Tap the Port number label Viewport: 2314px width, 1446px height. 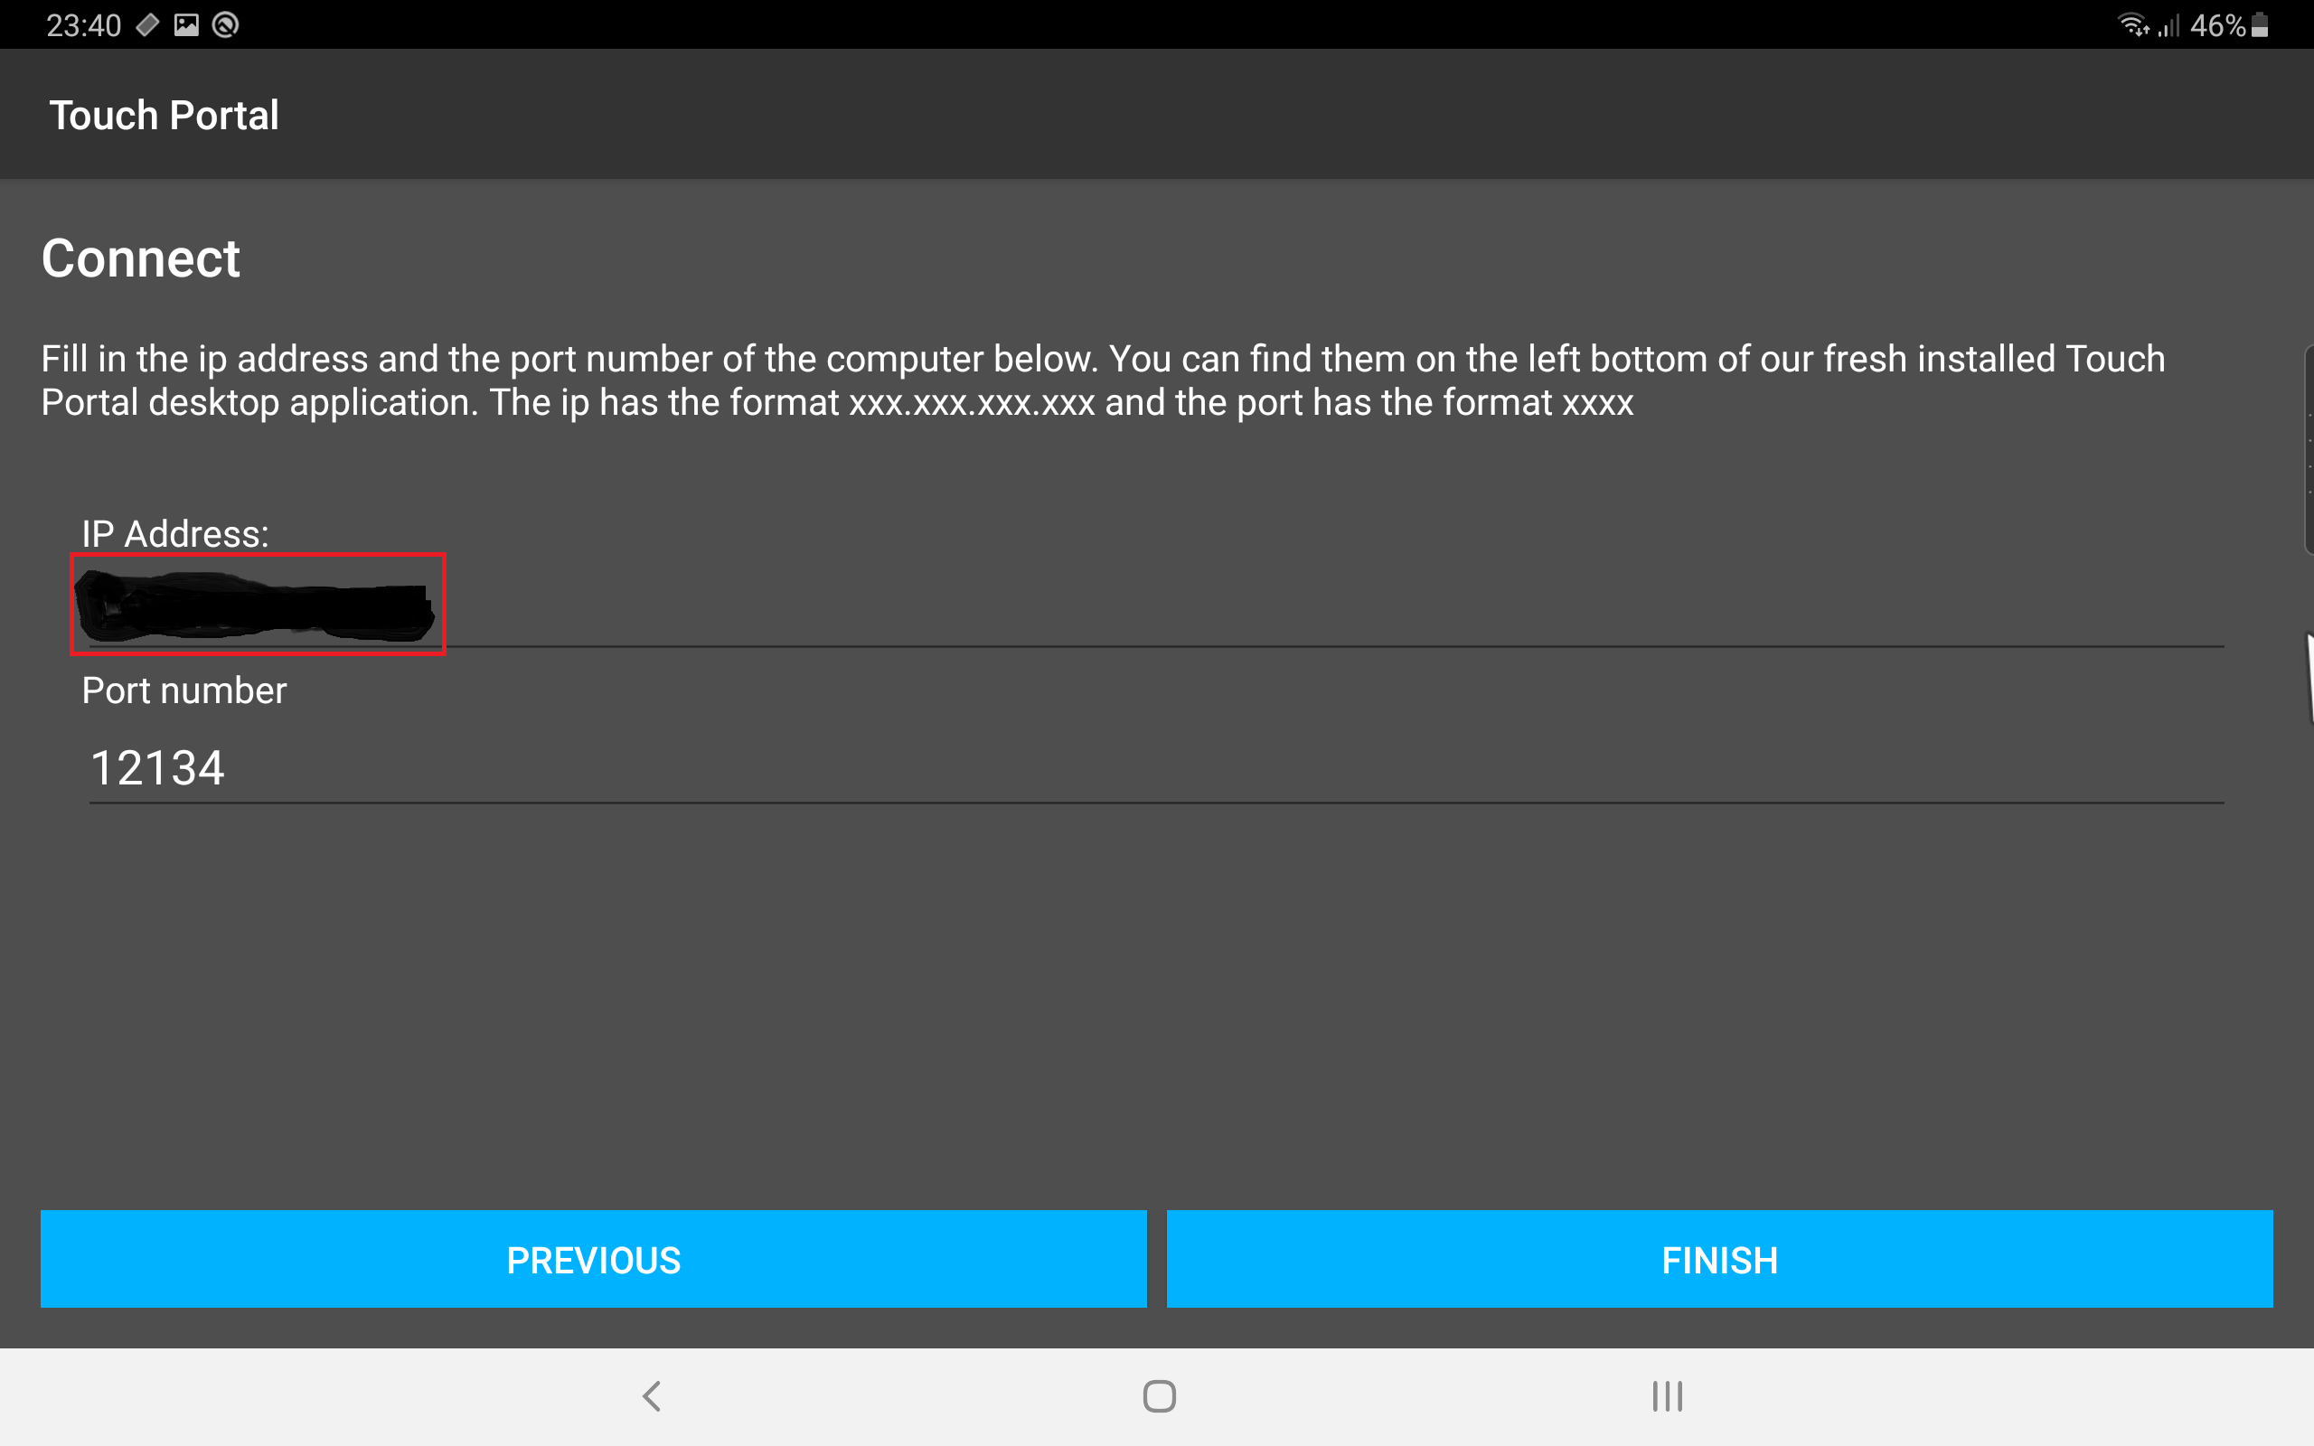(x=183, y=690)
